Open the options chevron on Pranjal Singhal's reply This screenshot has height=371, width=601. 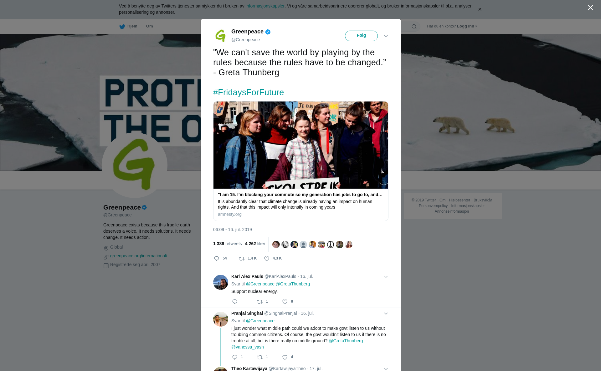pos(386,314)
